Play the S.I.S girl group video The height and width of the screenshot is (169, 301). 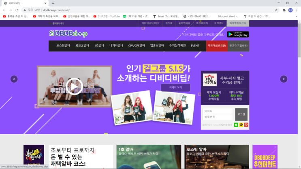click(74, 87)
